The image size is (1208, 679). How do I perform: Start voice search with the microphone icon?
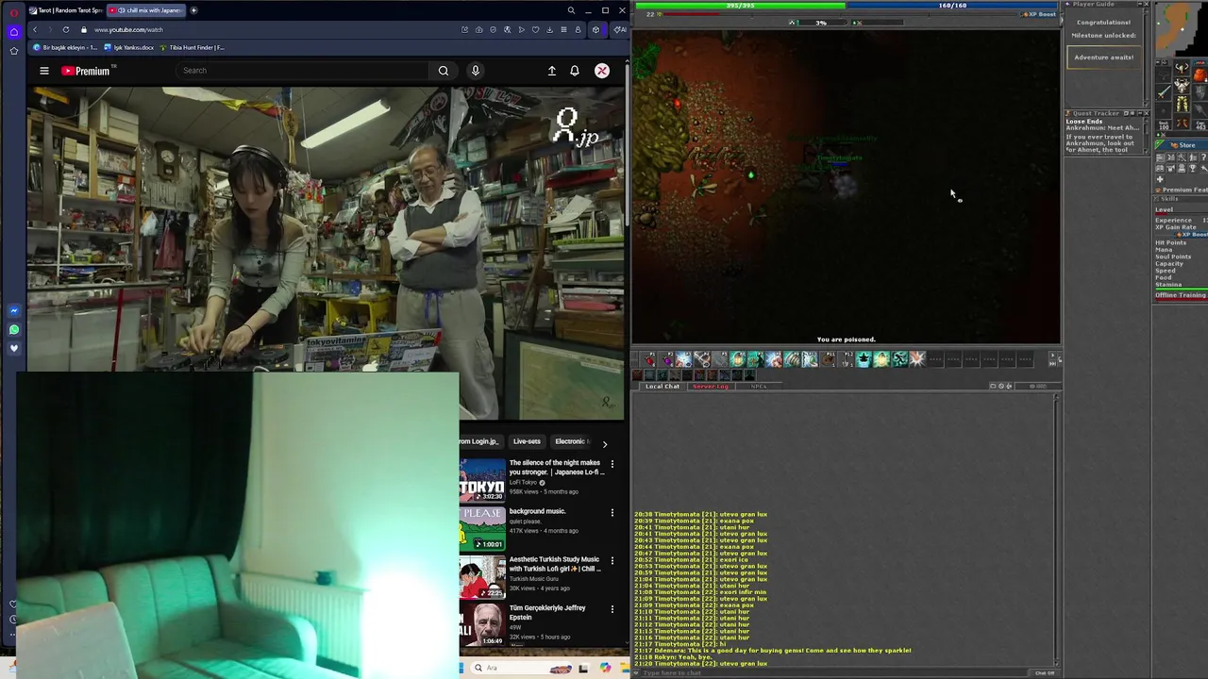[x=476, y=71]
